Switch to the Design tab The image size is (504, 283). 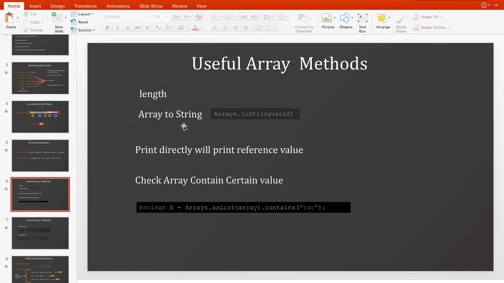pos(57,6)
